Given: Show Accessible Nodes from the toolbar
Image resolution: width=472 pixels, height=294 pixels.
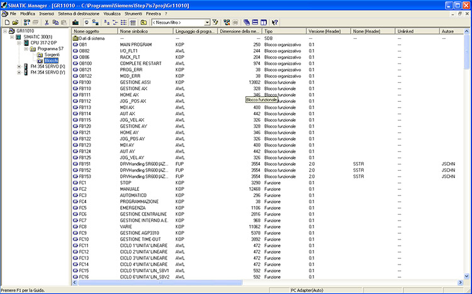Looking at the screenshot, I should click(x=27, y=22).
